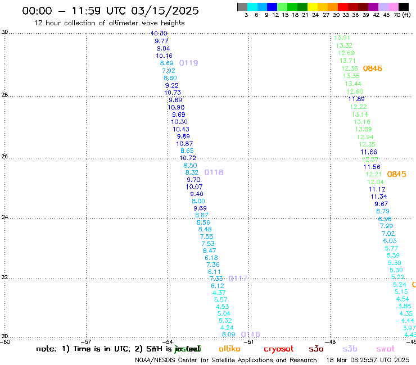Click the wave height value '9.40'
416x365 pixels.
[197, 194]
